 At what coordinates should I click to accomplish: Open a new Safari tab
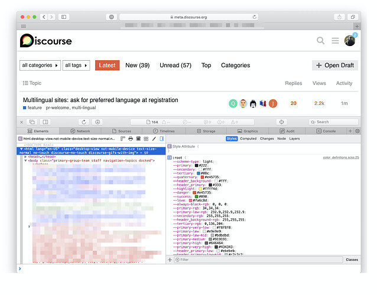[357, 26]
